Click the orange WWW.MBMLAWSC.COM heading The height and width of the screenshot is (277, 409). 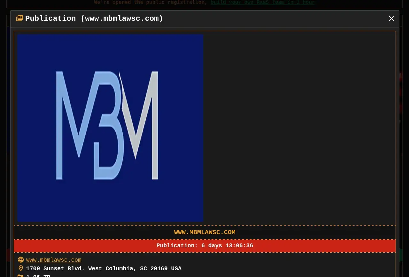click(205, 232)
